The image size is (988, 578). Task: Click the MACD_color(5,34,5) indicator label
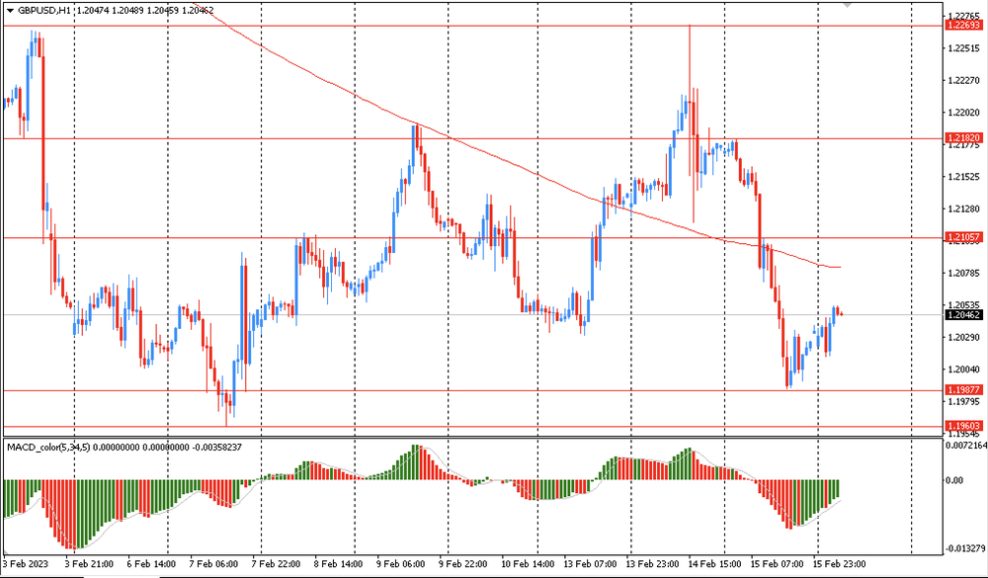[48, 447]
